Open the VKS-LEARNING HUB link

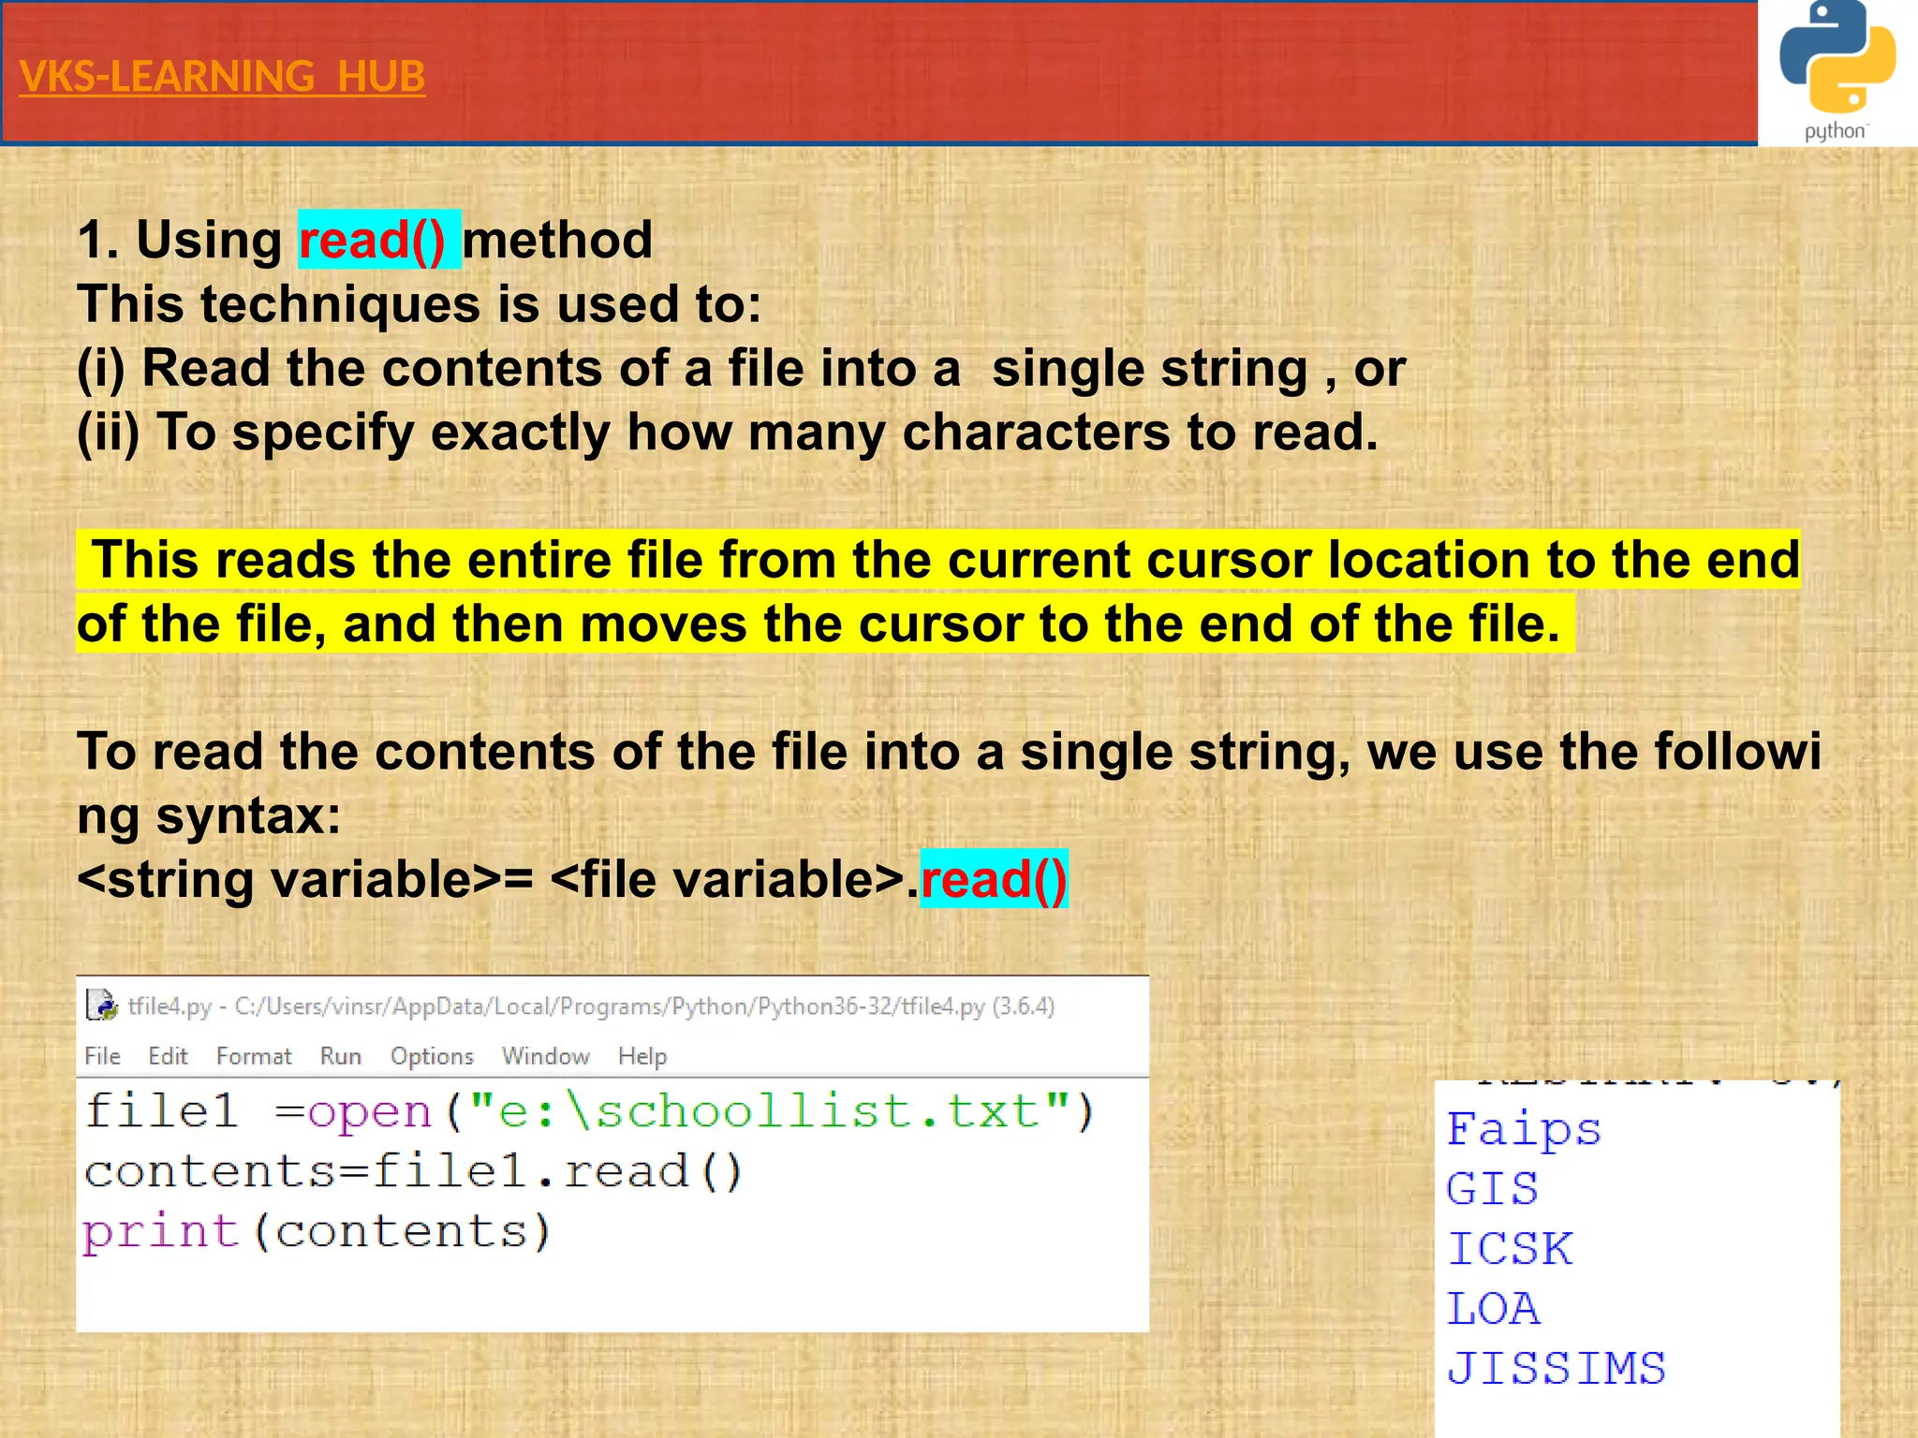(222, 76)
